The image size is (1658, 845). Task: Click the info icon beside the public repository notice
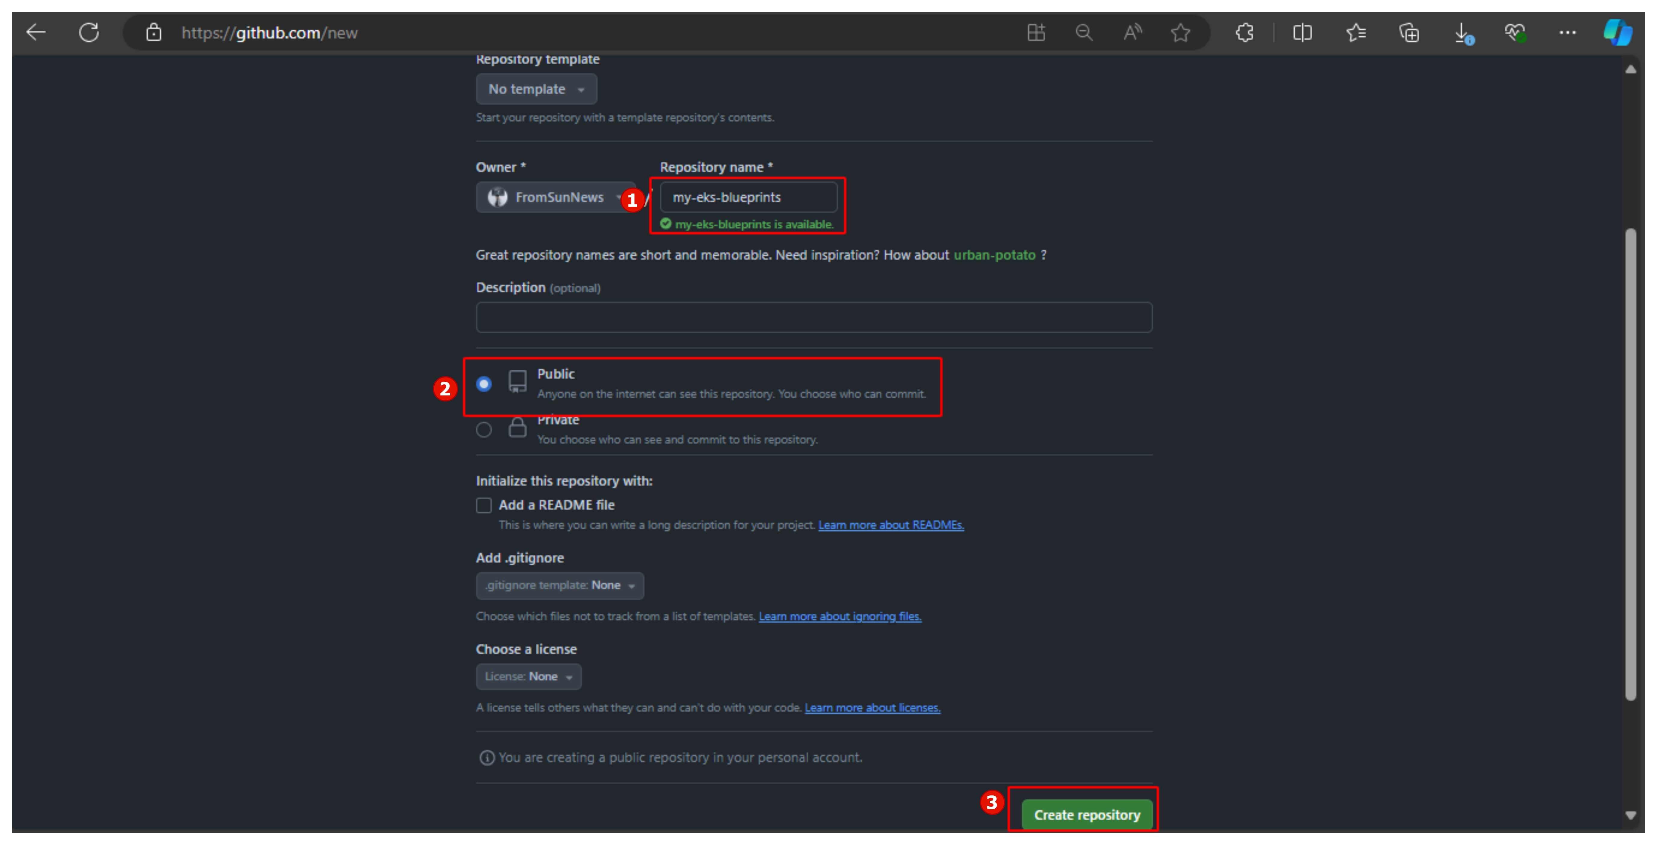pyautogui.click(x=487, y=758)
